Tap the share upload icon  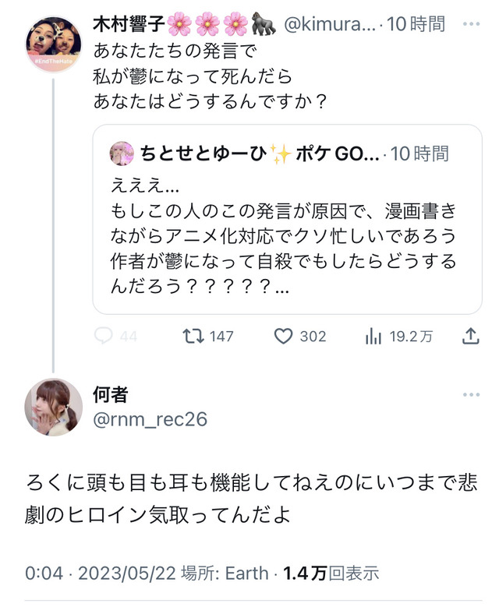[x=470, y=336]
